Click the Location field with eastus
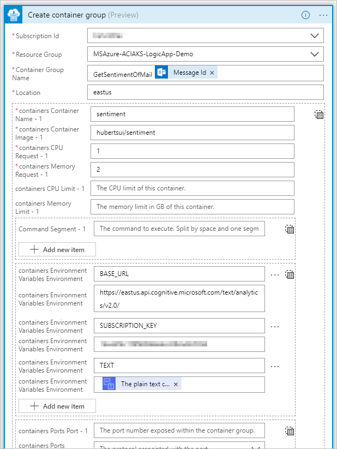The height and width of the screenshot is (449, 337). pos(205,92)
